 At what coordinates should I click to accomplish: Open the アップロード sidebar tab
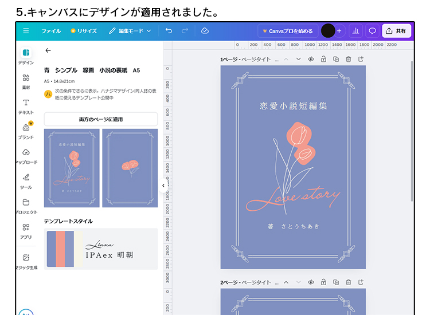click(x=26, y=156)
